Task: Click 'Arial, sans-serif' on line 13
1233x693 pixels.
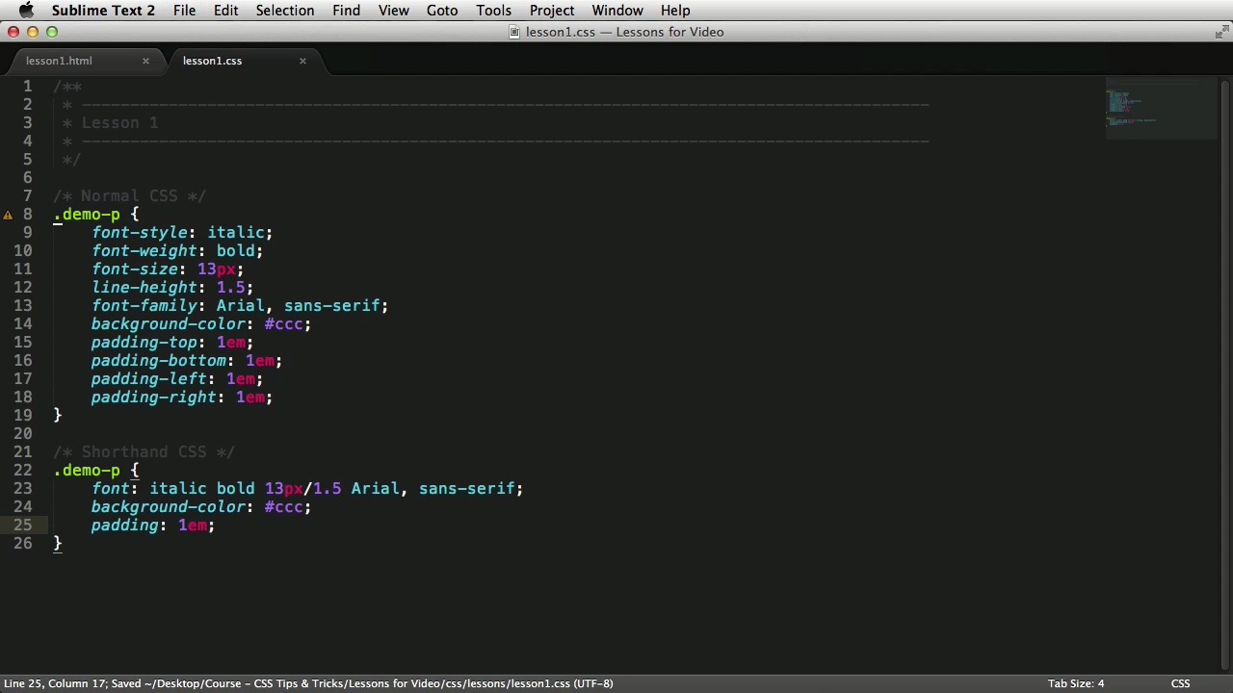Action: tap(299, 306)
